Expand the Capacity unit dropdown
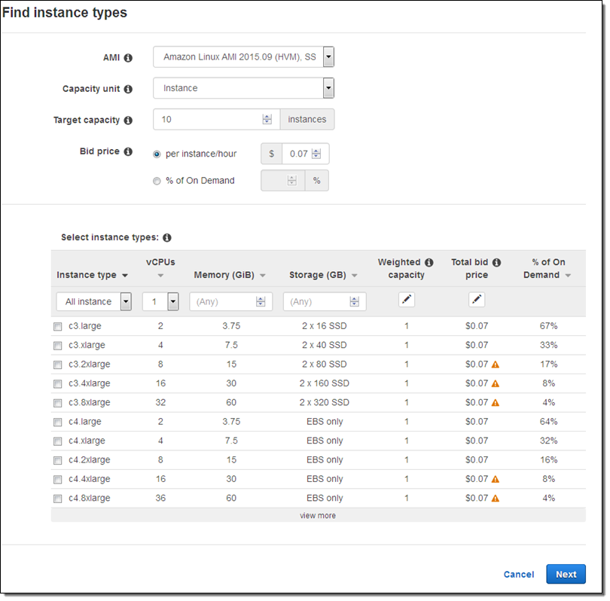Image resolution: width=610 pixels, height=601 pixels. tap(328, 88)
